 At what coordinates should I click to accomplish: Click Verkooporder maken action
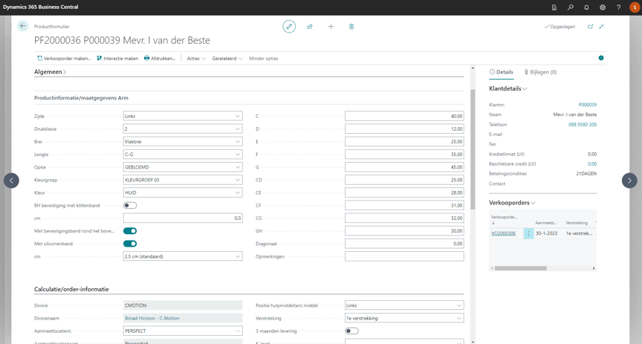pyautogui.click(x=64, y=59)
